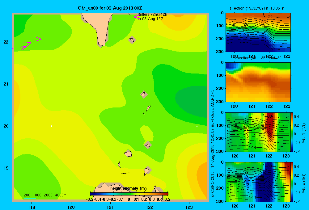The height and width of the screenshot is (210, 309).
Task: Click longitude tick label "120" on main map
Action: 71,207
